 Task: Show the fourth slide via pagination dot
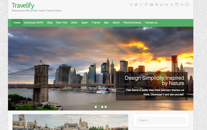click(106, 107)
